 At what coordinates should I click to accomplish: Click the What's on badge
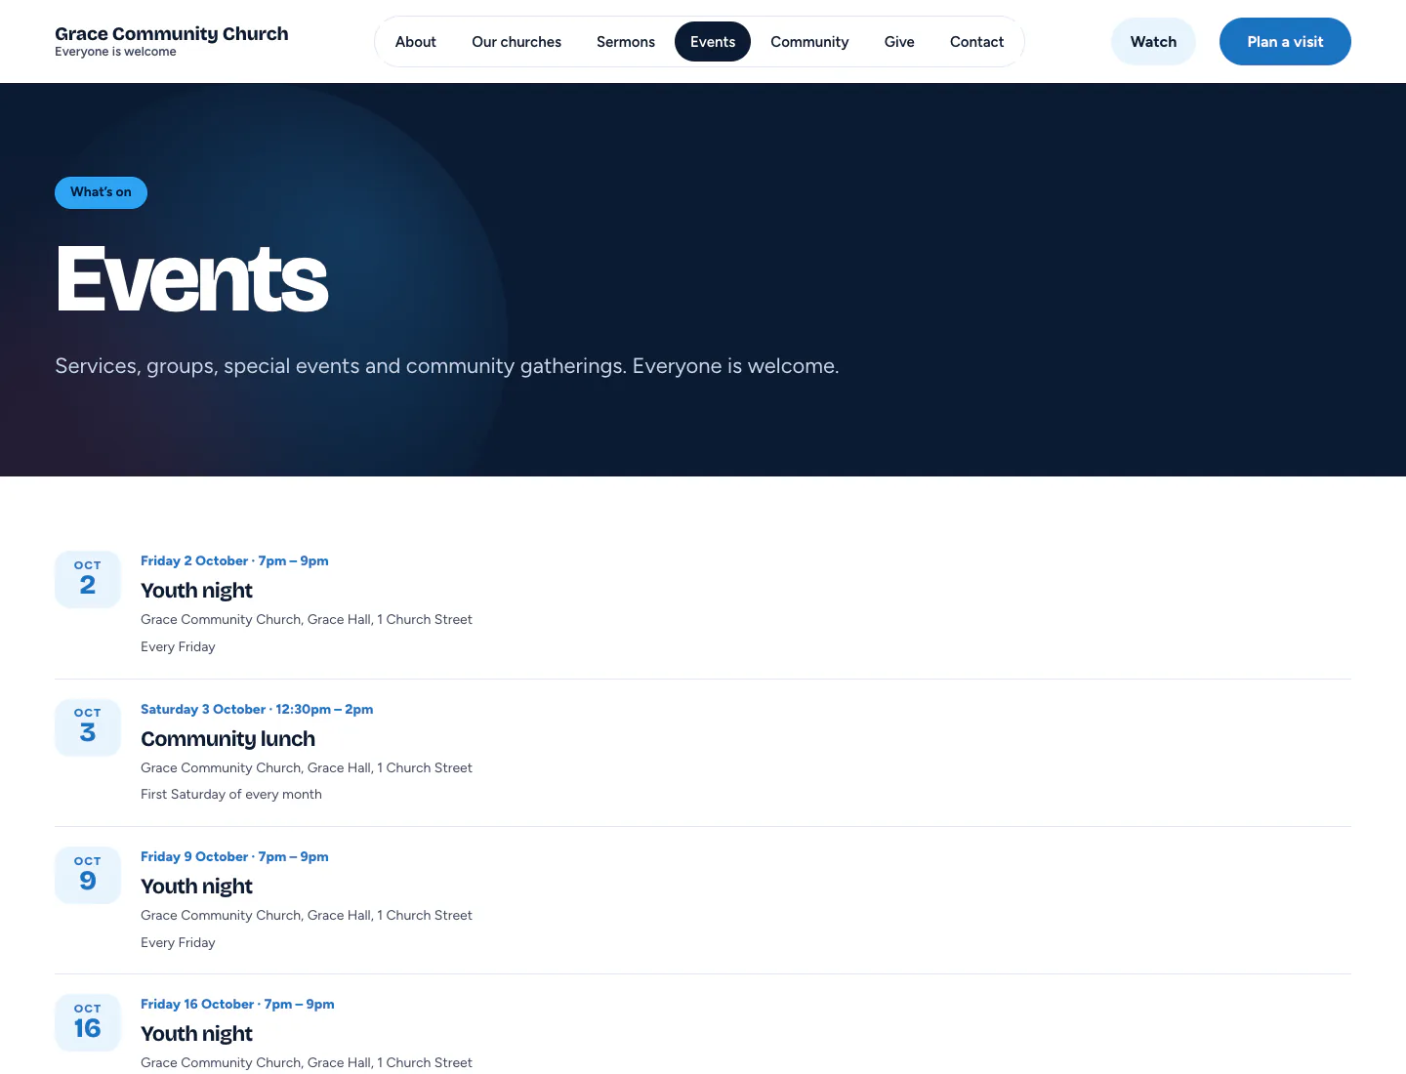pyautogui.click(x=101, y=192)
